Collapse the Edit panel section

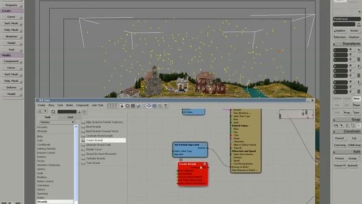[334, 152]
